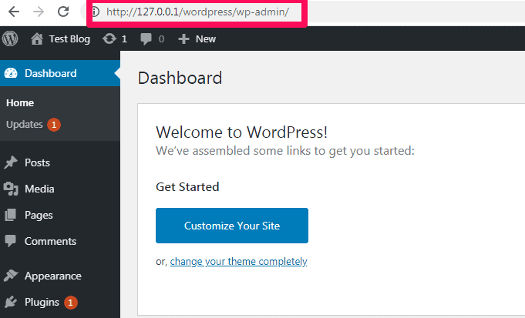Click the Plugins plug icon
Viewport: 525px width, 318px height.
(x=11, y=302)
